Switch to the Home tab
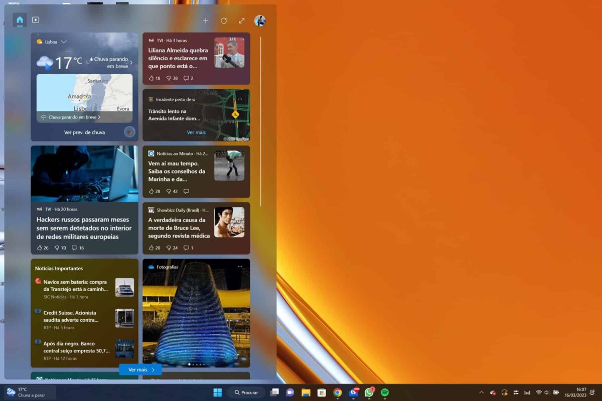 (20, 20)
